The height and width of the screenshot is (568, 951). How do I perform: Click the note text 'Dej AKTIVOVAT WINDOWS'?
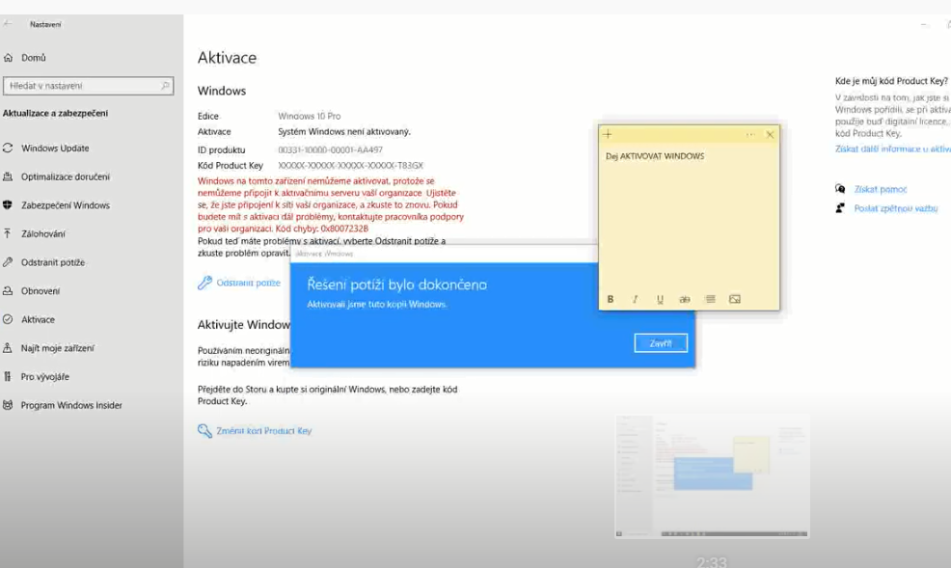click(x=655, y=156)
